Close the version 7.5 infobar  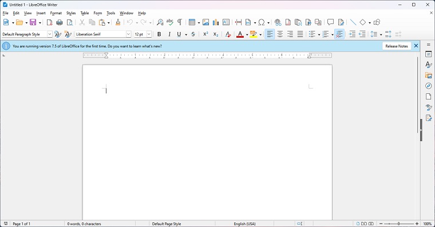(416, 46)
